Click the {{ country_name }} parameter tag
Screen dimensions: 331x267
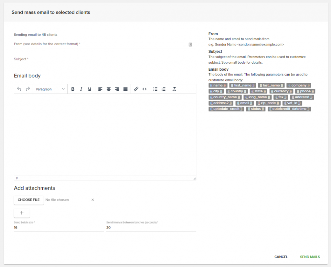(x=225, y=97)
